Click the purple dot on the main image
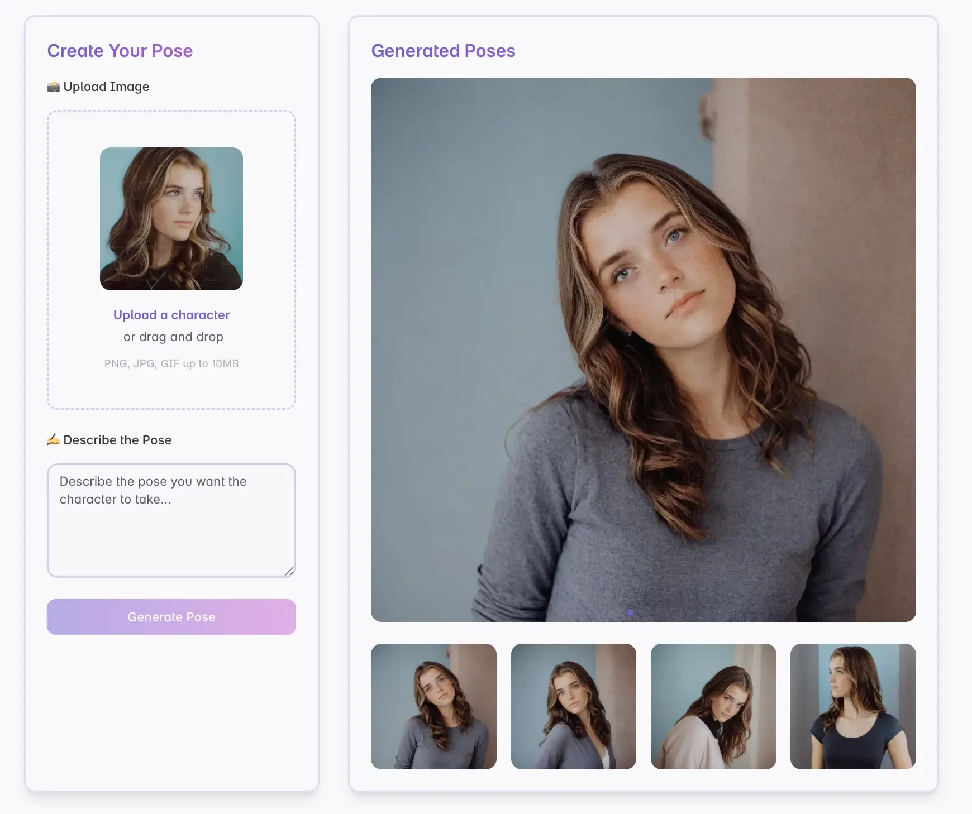The image size is (972, 814). pyautogui.click(x=631, y=612)
